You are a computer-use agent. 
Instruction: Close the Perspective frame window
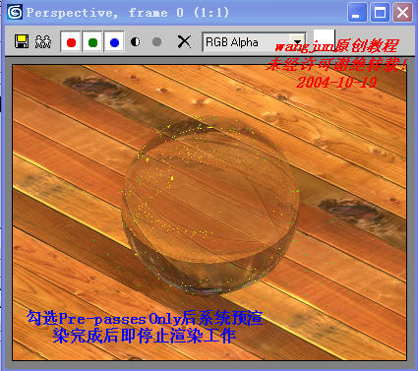click(x=402, y=13)
